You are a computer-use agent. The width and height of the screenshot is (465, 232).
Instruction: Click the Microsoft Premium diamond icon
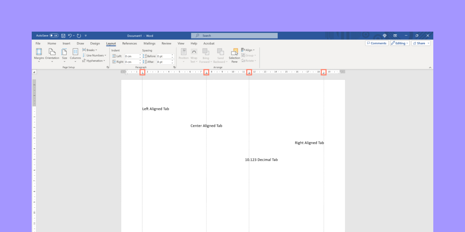pyautogui.click(x=385, y=35)
